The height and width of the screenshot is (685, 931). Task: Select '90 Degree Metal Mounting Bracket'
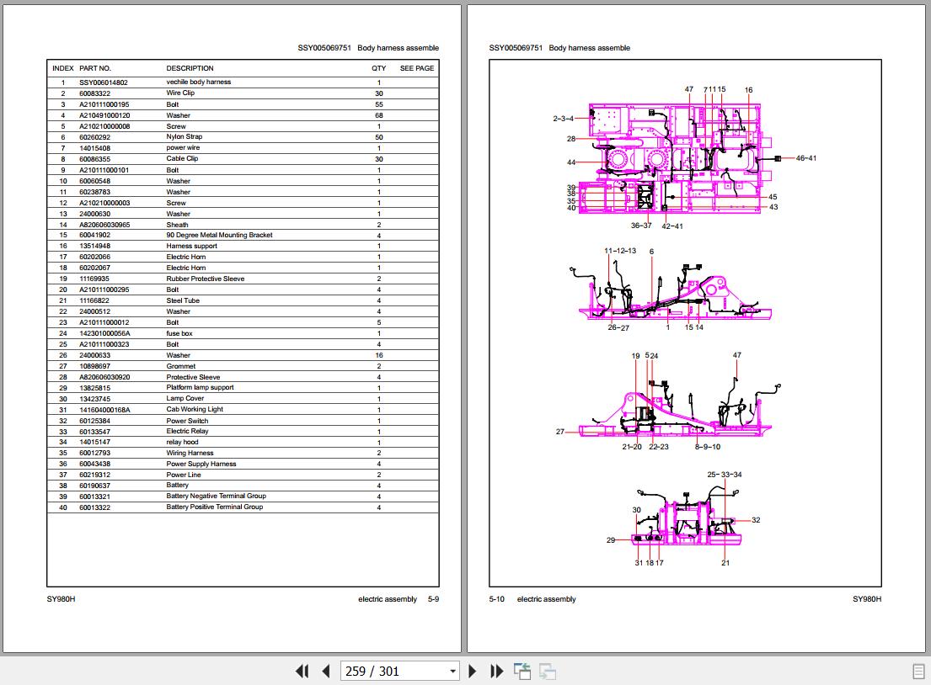pyautogui.click(x=219, y=236)
